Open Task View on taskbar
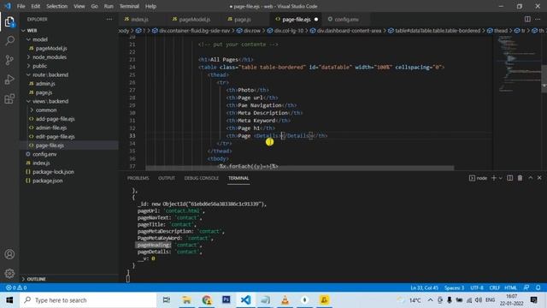 (167, 300)
